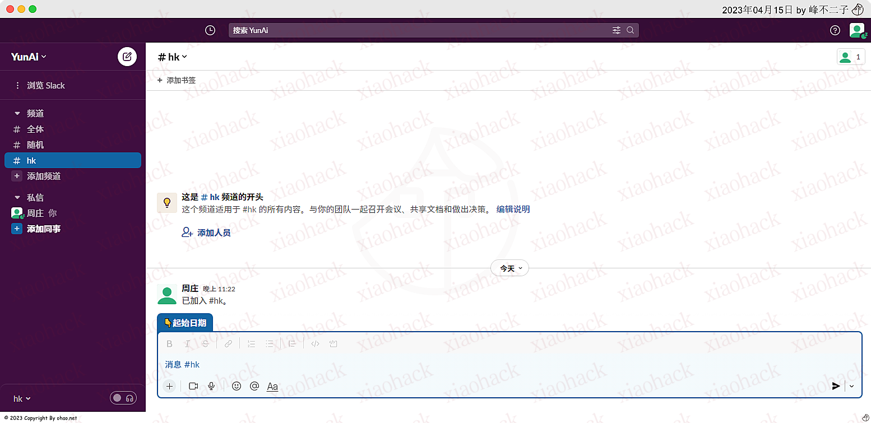Screen dimensions: 871x423
Task: Open the user avatar in top bar
Action: click(x=856, y=30)
